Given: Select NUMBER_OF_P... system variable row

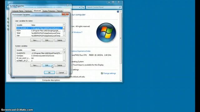Looking at the screenshot, I should [x=39, y=61].
